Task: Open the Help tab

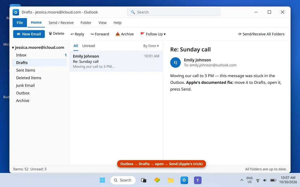Action: [117, 23]
